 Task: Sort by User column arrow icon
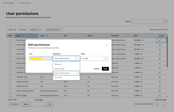coord(23,36)
